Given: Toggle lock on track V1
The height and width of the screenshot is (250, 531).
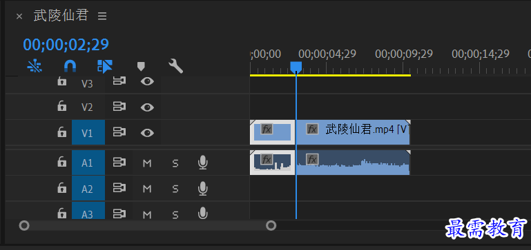Looking at the screenshot, I should 61,132.
